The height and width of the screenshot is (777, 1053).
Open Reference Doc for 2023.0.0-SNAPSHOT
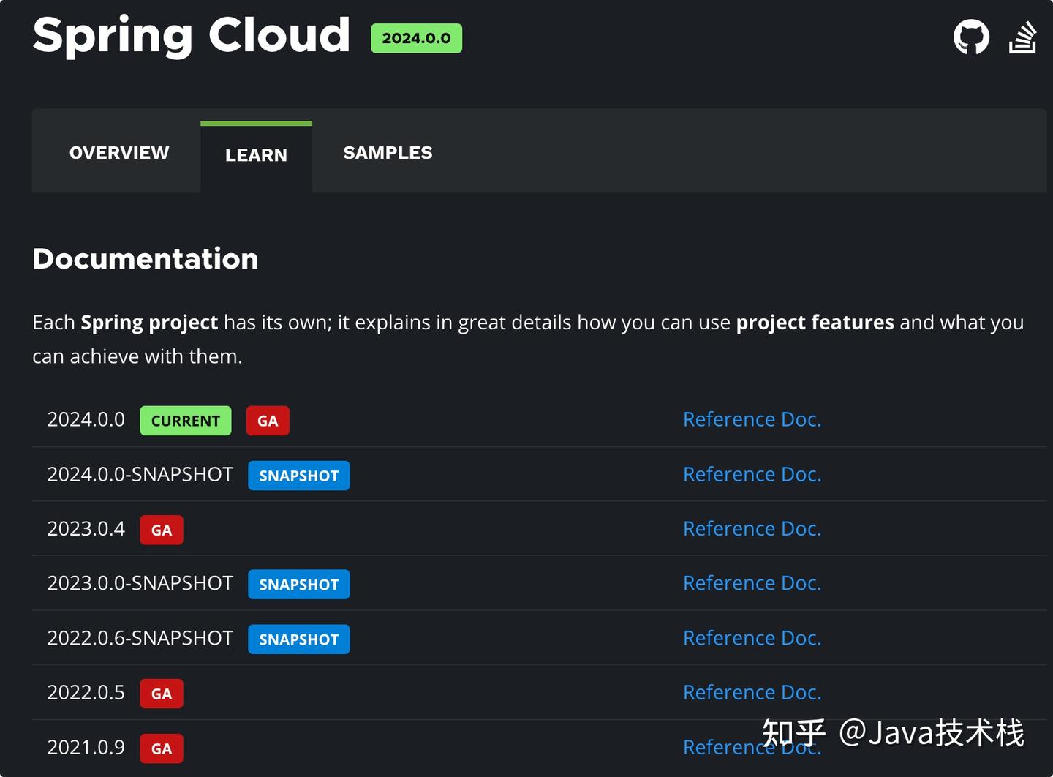752,583
